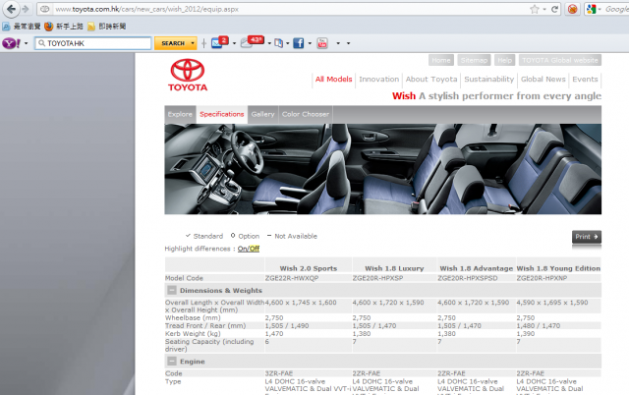Open the 新手上路 Firefox bookmark
629x395 pixels.
coord(64,27)
